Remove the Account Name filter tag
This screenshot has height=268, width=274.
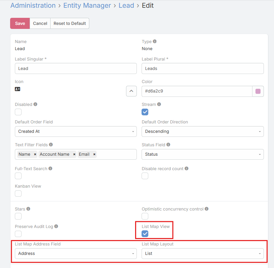point(74,154)
